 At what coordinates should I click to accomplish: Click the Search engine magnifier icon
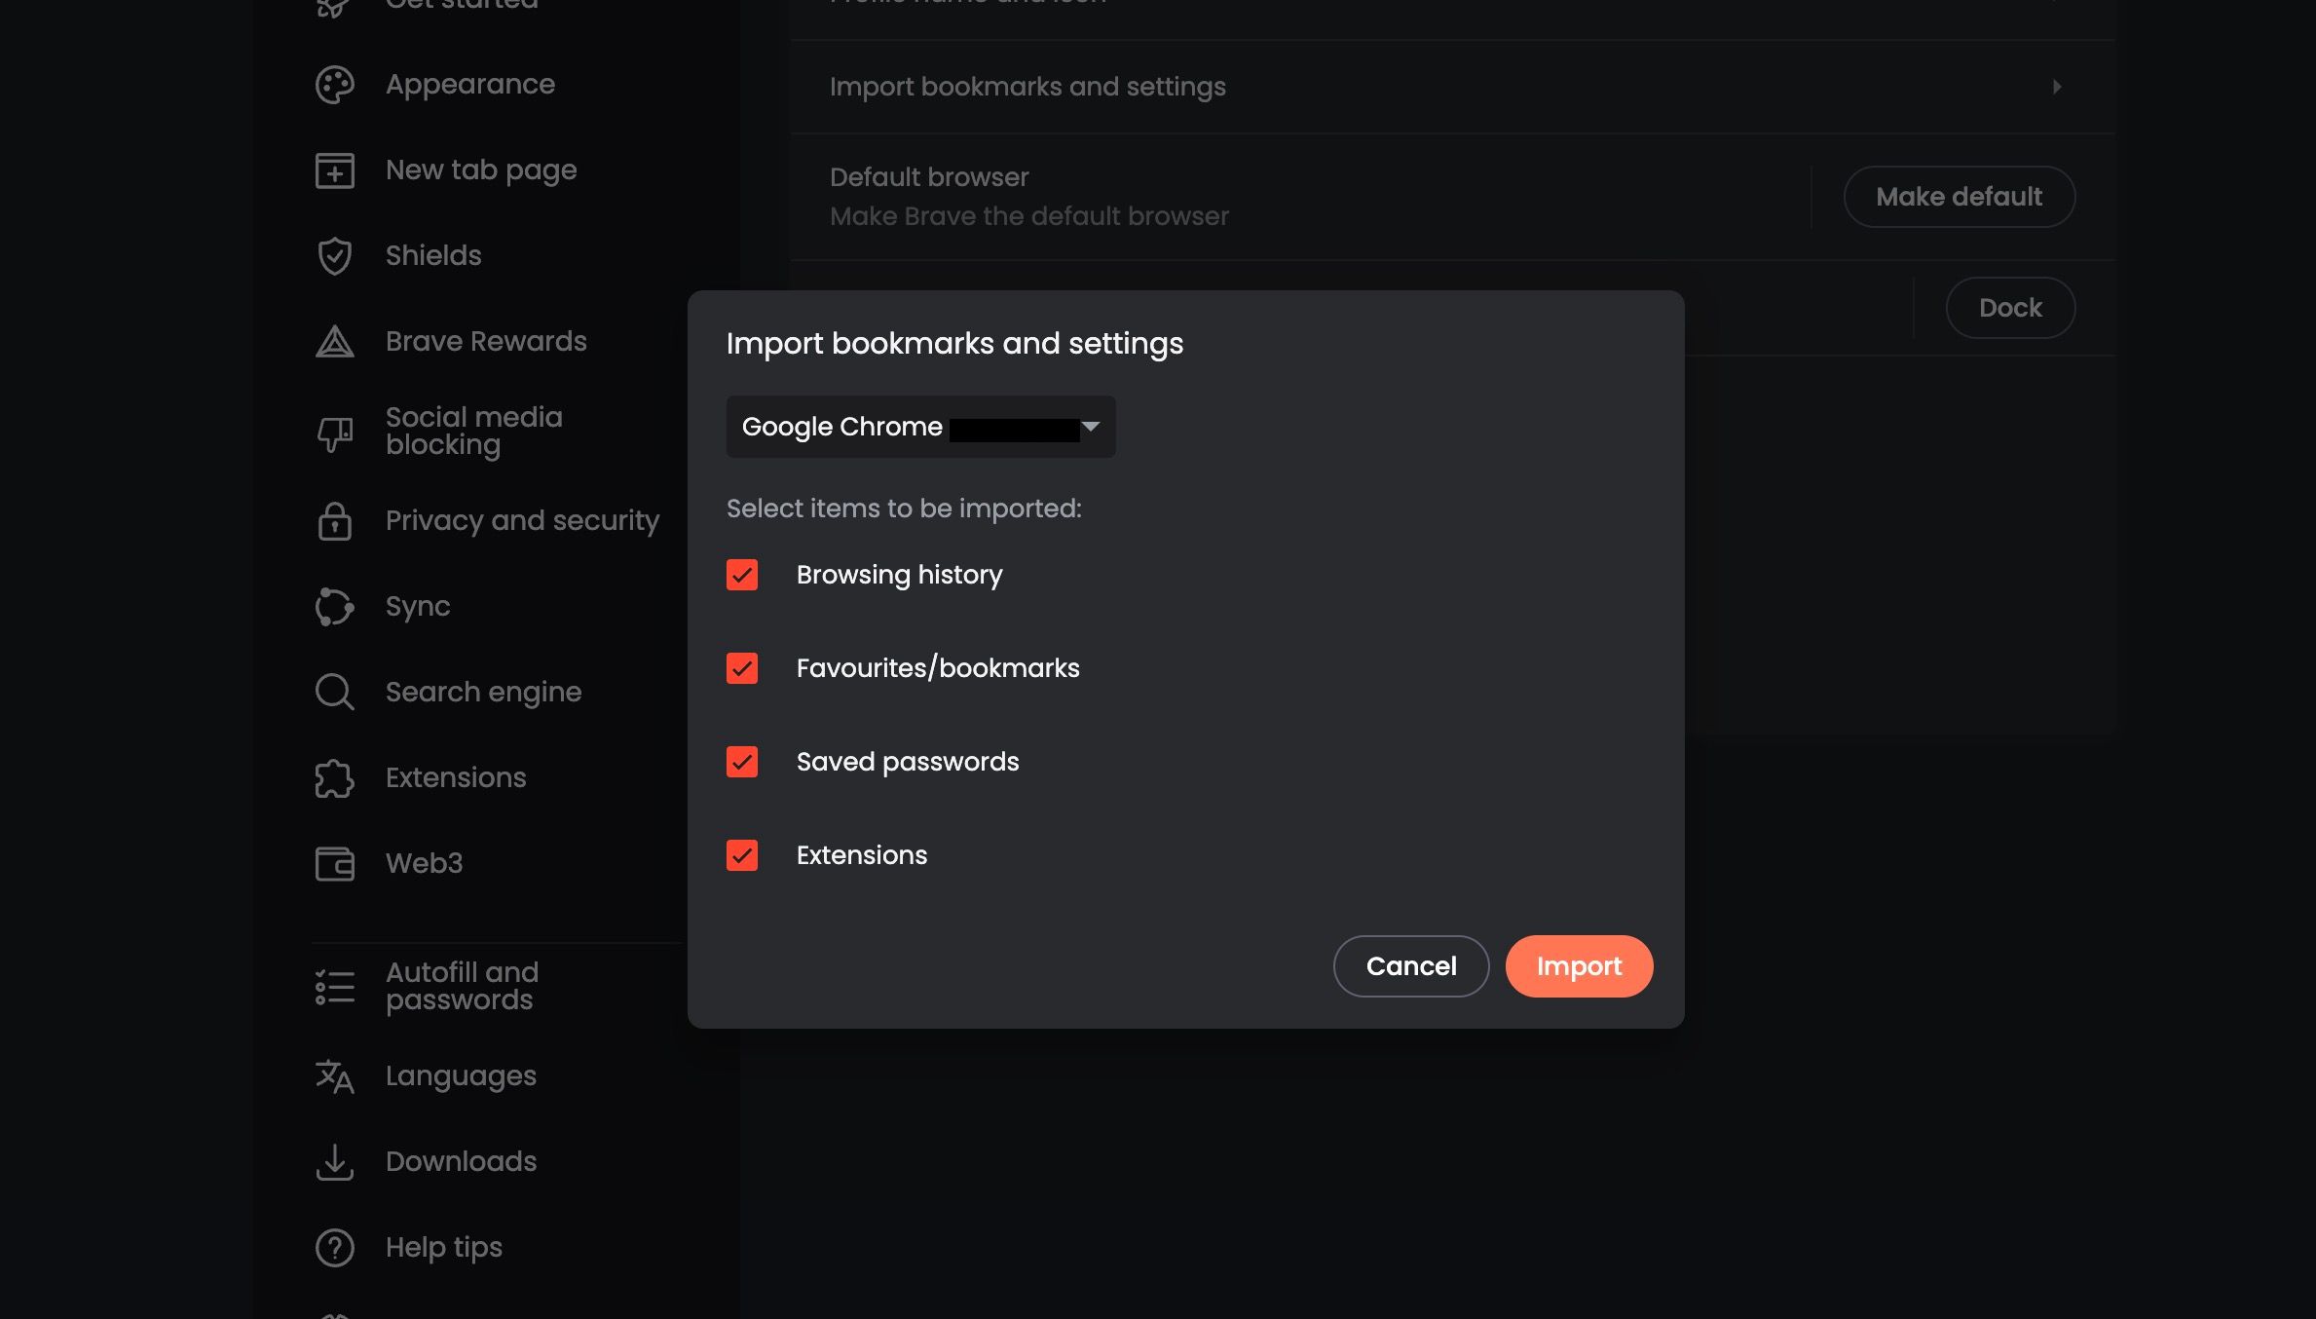[333, 692]
